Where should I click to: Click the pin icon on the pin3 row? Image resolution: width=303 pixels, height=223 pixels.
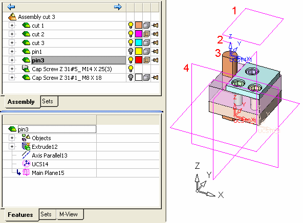(155, 60)
